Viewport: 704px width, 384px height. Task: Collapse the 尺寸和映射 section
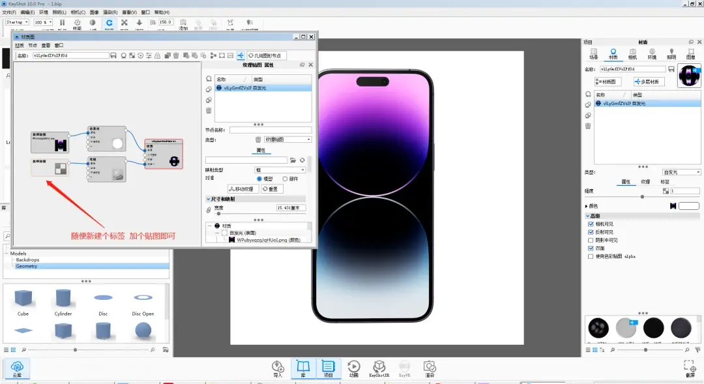coord(209,199)
